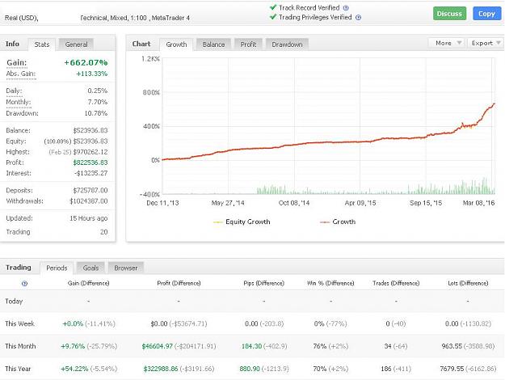Viewport: 505px width, 380px height.
Task: Click the Lots (Difference) column header
Action: click(468, 283)
